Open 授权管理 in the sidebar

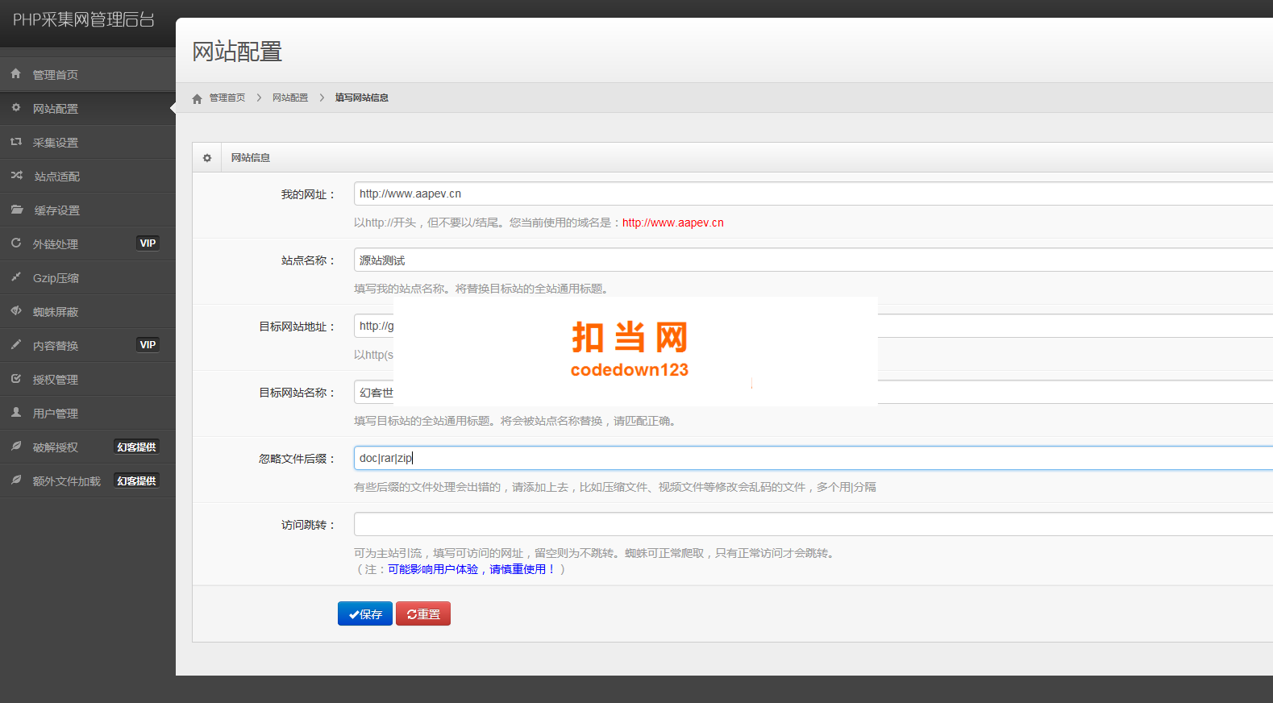pyautogui.click(x=88, y=379)
